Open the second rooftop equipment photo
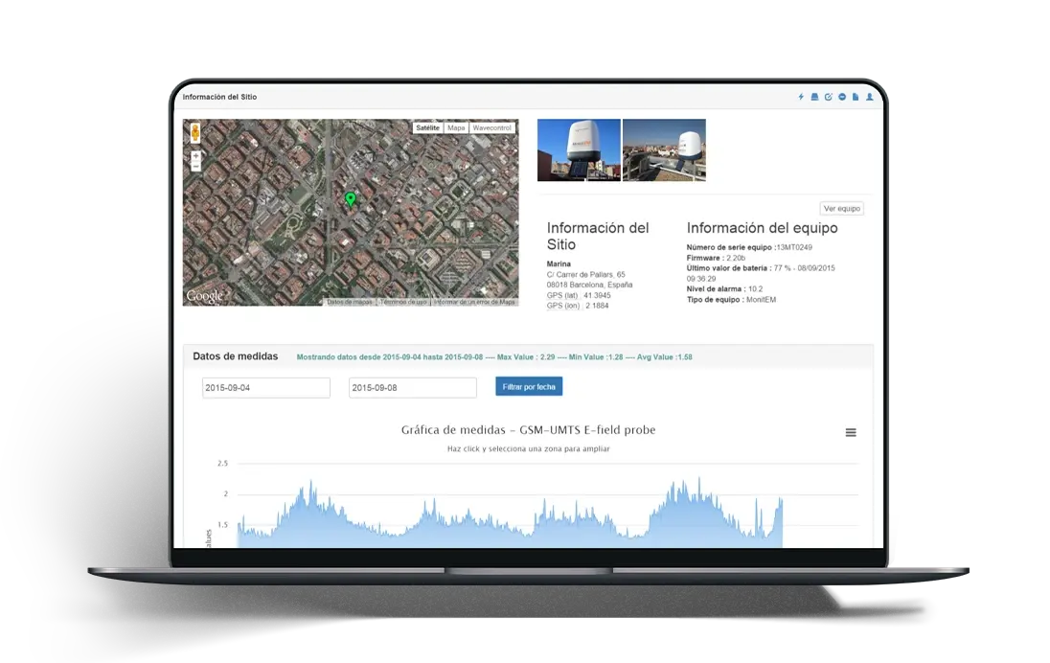The width and height of the screenshot is (1050, 663). (x=664, y=150)
